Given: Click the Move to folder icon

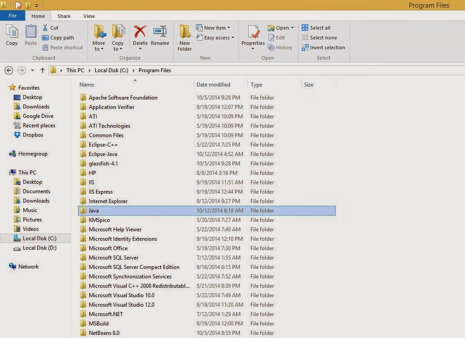Looking at the screenshot, I should click(99, 32).
